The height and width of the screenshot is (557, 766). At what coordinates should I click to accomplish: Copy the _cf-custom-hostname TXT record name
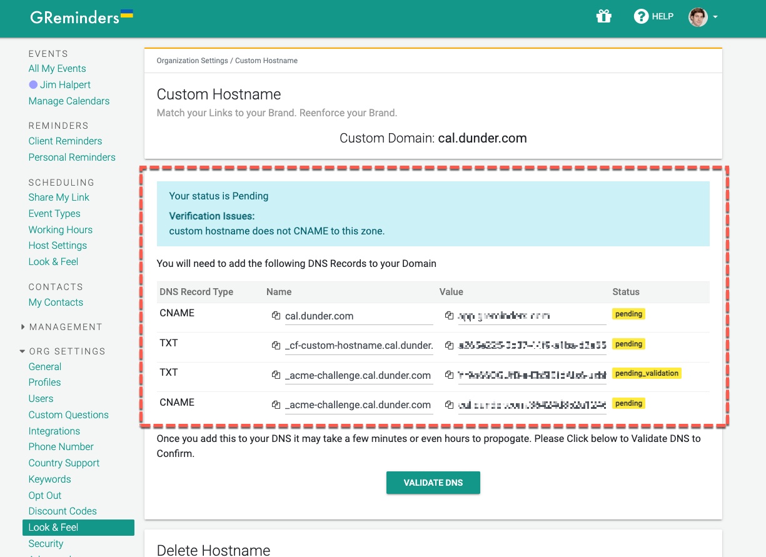276,345
